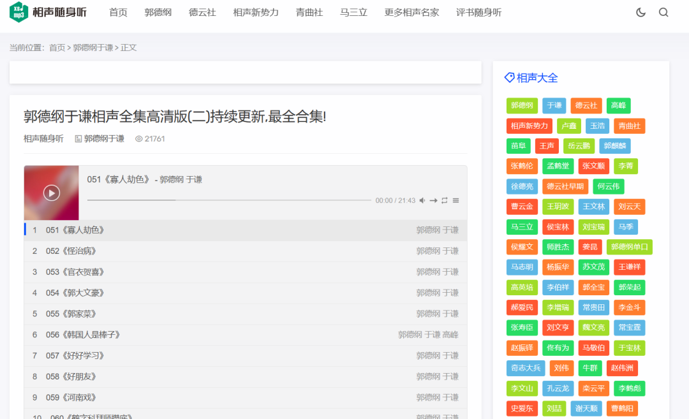Image resolution: width=689 pixels, height=419 pixels.
Task: Click the 孟鹤堂 tag
Action: (x=558, y=166)
